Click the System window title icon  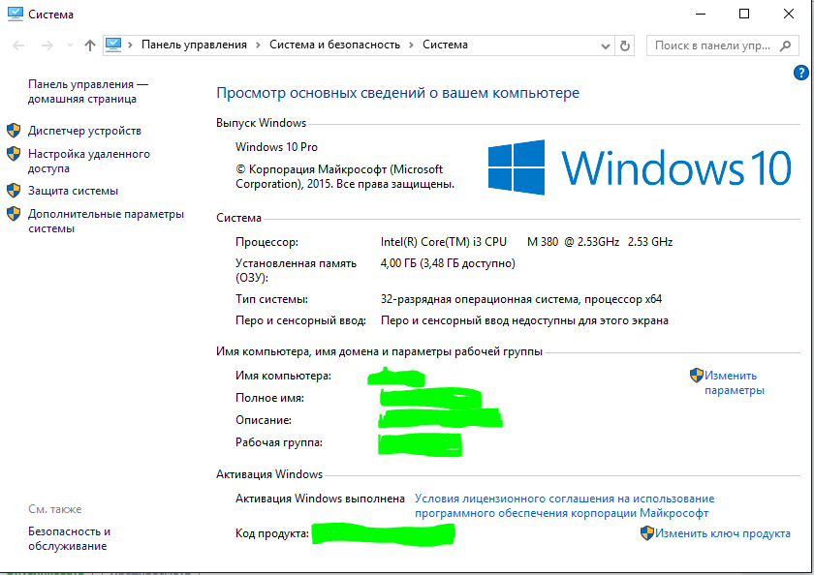pyautogui.click(x=16, y=14)
